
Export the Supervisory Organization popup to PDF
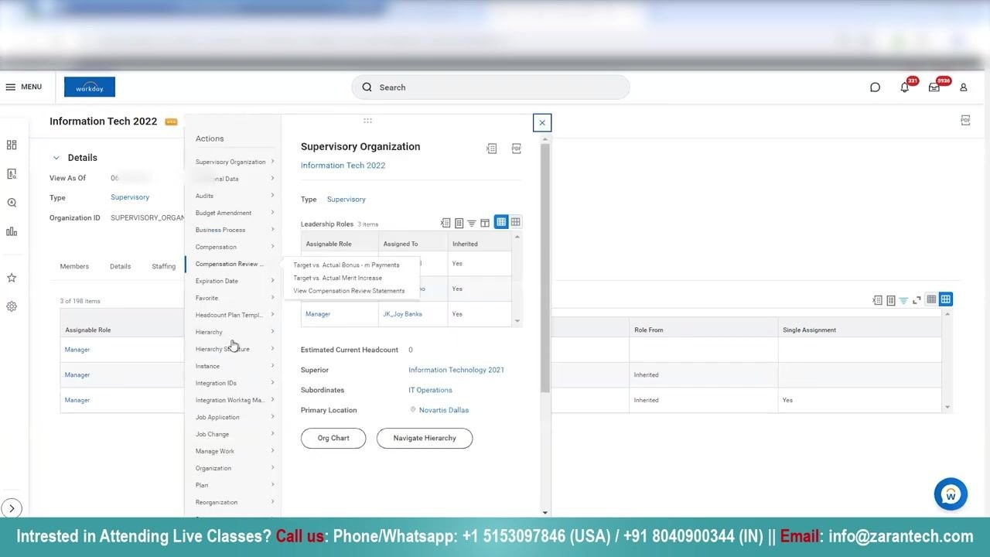(x=517, y=149)
